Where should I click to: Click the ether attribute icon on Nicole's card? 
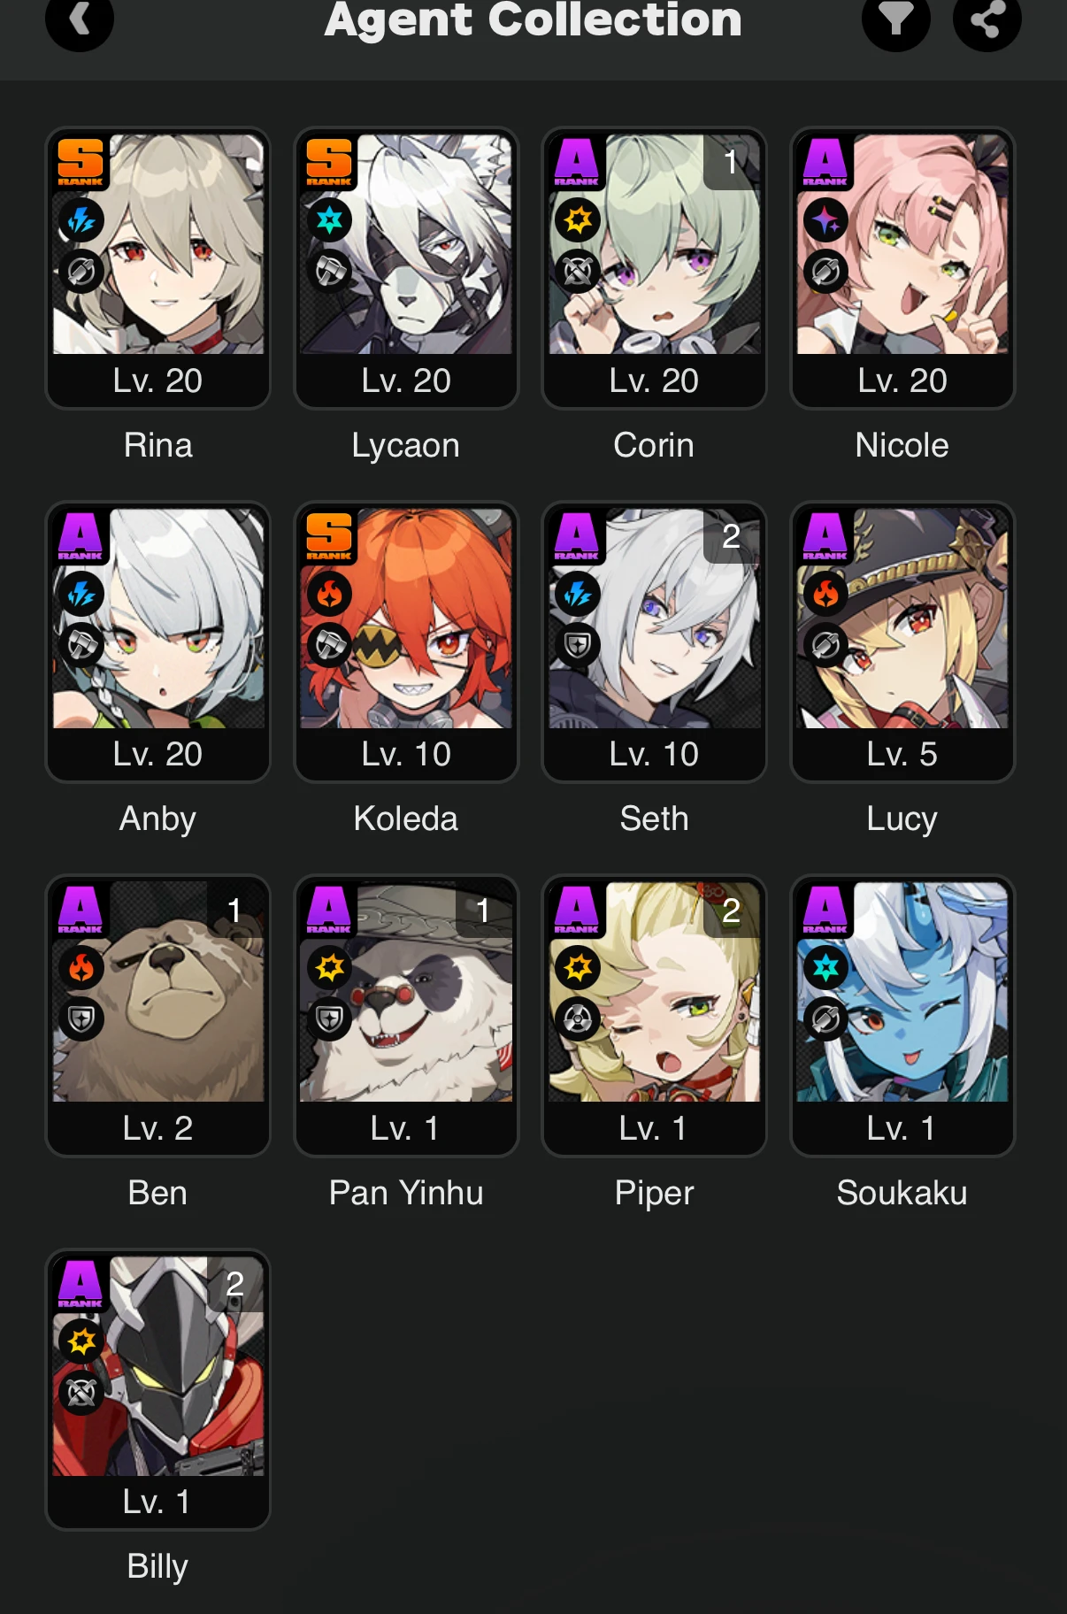click(x=826, y=220)
